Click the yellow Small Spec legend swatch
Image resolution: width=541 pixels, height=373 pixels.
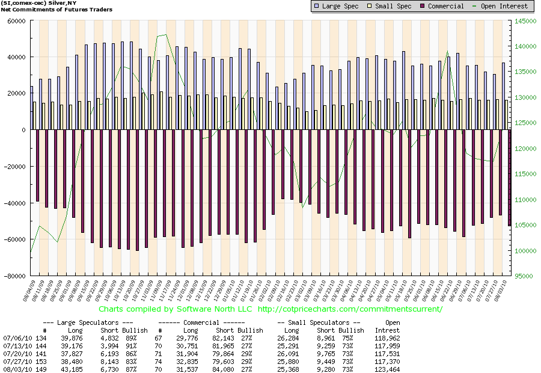(370, 6)
